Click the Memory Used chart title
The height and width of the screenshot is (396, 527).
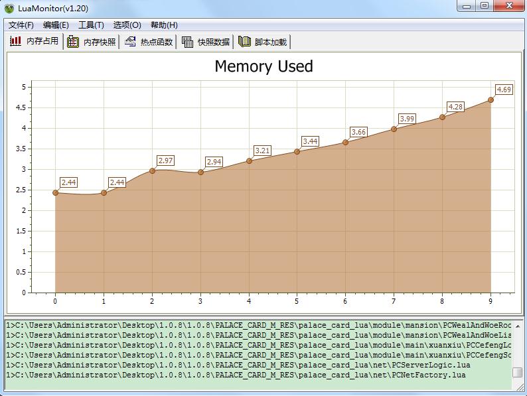click(264, 66)
